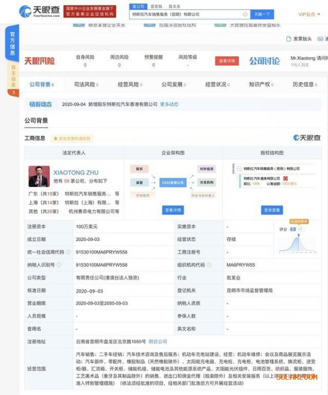Click the 更多动态 link
This screenshot has width=328, height=395.
point(169,104)
